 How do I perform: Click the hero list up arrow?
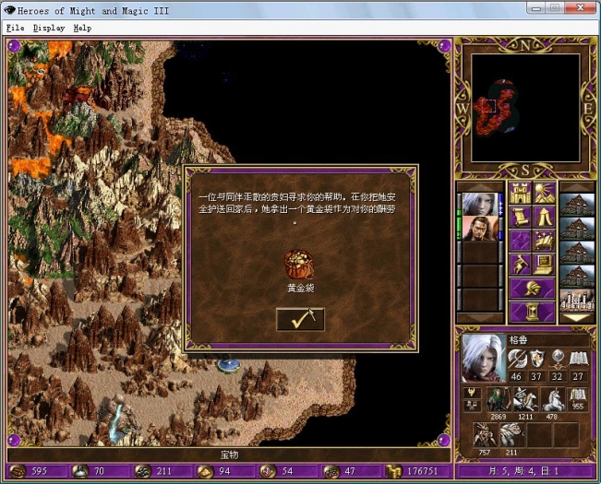point(480,187)
